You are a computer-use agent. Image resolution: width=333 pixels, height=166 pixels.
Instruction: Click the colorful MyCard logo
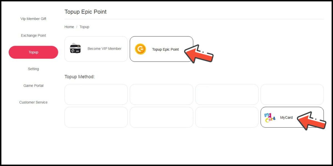coord(269,118)
